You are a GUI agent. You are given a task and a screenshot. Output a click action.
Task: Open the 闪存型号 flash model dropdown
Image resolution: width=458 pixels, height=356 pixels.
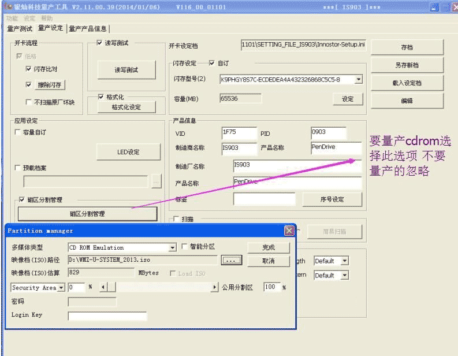click(359, 80)
